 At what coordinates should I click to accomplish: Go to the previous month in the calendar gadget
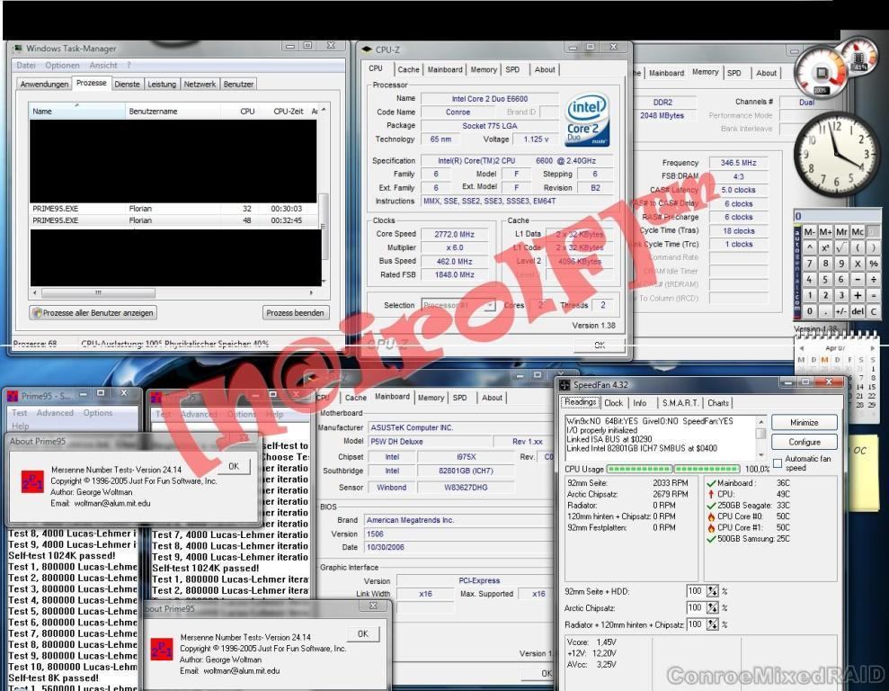(x=801, y=348)
